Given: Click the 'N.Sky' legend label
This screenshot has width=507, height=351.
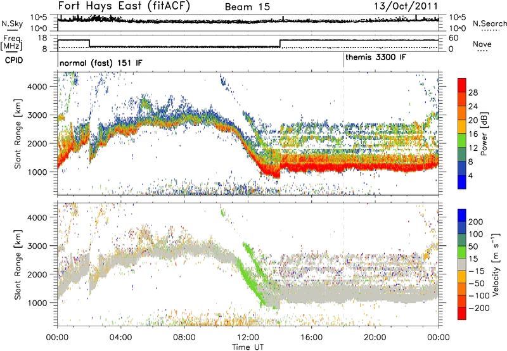Looking at the screenshot, I should tap(12, 23).
